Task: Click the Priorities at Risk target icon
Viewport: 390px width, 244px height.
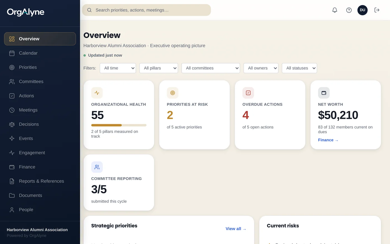Action: 172,93
